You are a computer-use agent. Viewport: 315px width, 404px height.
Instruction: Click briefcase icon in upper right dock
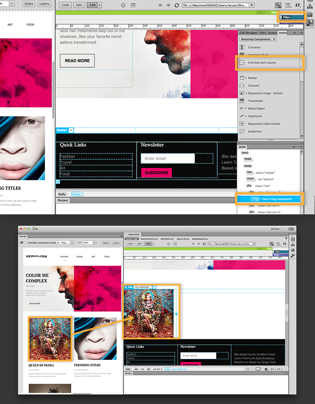pyautogui.click(x=310, y=14)
